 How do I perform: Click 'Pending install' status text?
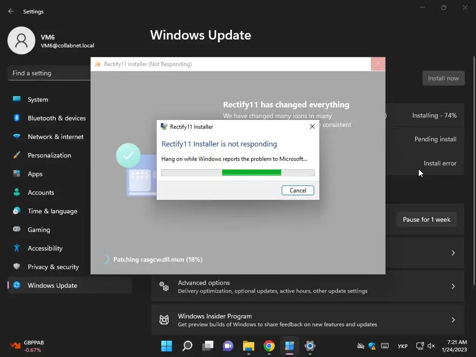point(435,139)
